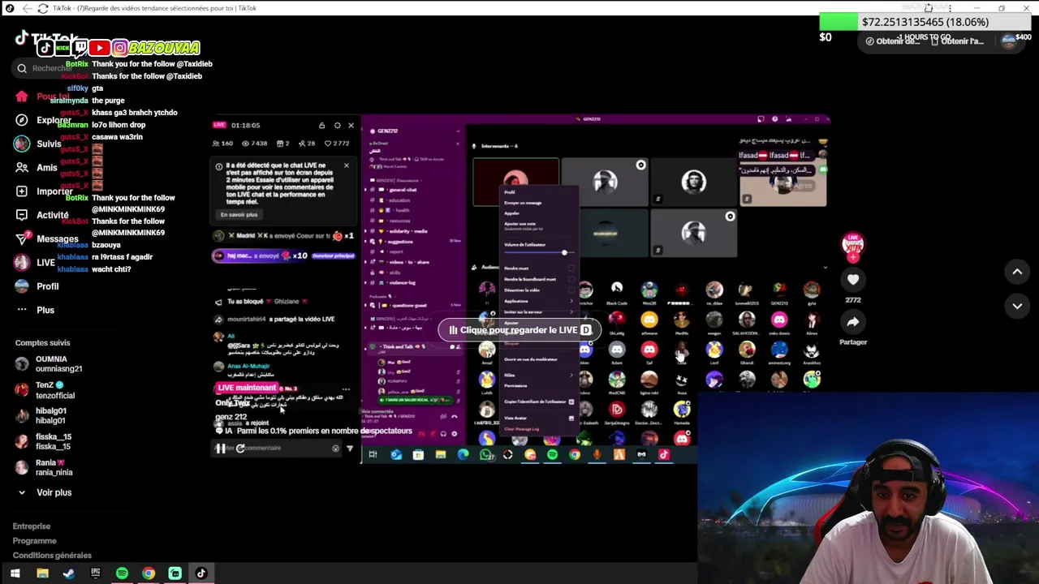1039x584 pixels.
Task: Open three-dots menu beside LIVE maintenant
Action: (x=347, y=389)
